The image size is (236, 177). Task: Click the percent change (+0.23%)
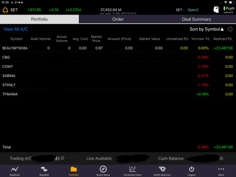74,10
